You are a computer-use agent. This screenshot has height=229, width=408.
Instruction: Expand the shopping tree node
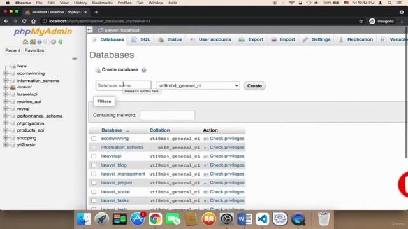coord(6,138)
